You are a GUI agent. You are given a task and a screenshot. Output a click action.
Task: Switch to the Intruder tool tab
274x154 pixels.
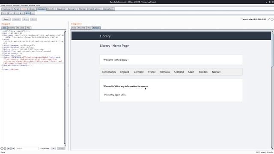(x=32, y=9)
